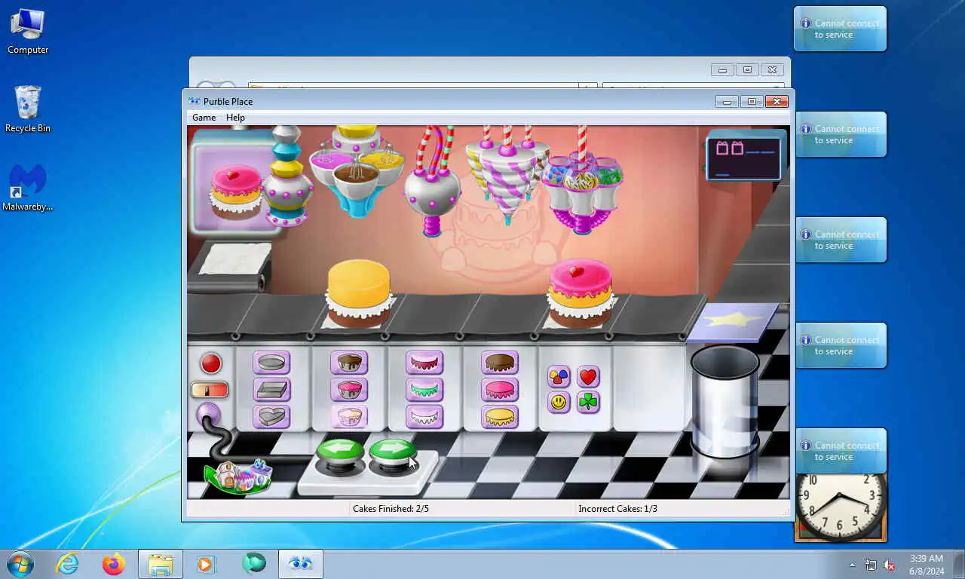This screenshot has width=965, height=579.
Task: Open the network tray icon
Action: coord(871,565)
